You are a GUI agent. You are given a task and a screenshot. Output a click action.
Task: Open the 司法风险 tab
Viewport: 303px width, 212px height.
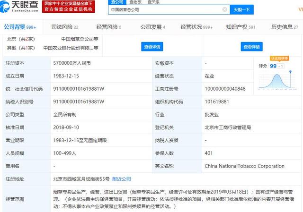coord(65,27)
